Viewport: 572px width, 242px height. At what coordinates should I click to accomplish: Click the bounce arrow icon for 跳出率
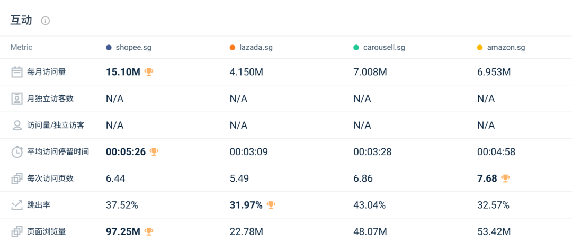[x=17, y=205]
